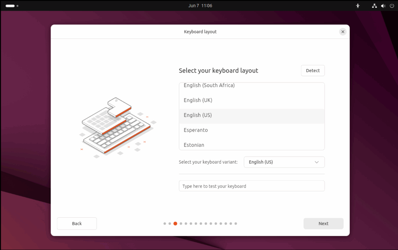
Task: Click the keyboard test input field
Action: (251, 186)
